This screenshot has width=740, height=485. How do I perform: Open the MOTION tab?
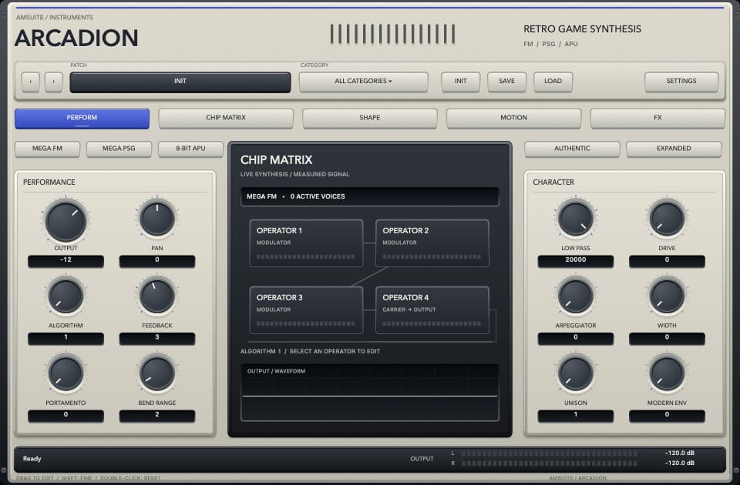(514, 119)
